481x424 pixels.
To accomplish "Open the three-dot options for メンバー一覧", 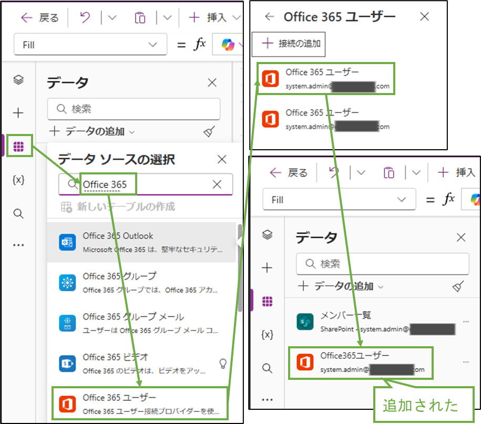I will (466, 322).
